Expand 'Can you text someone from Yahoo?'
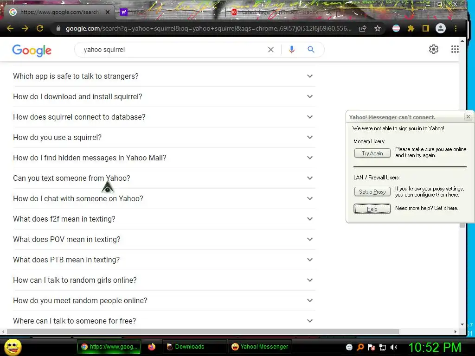475x356 pixels. point(164,178)
